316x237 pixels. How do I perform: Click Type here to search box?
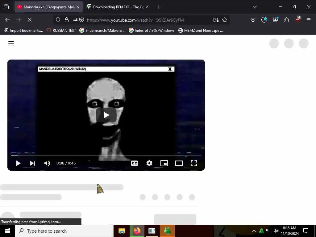coord(64,231)
